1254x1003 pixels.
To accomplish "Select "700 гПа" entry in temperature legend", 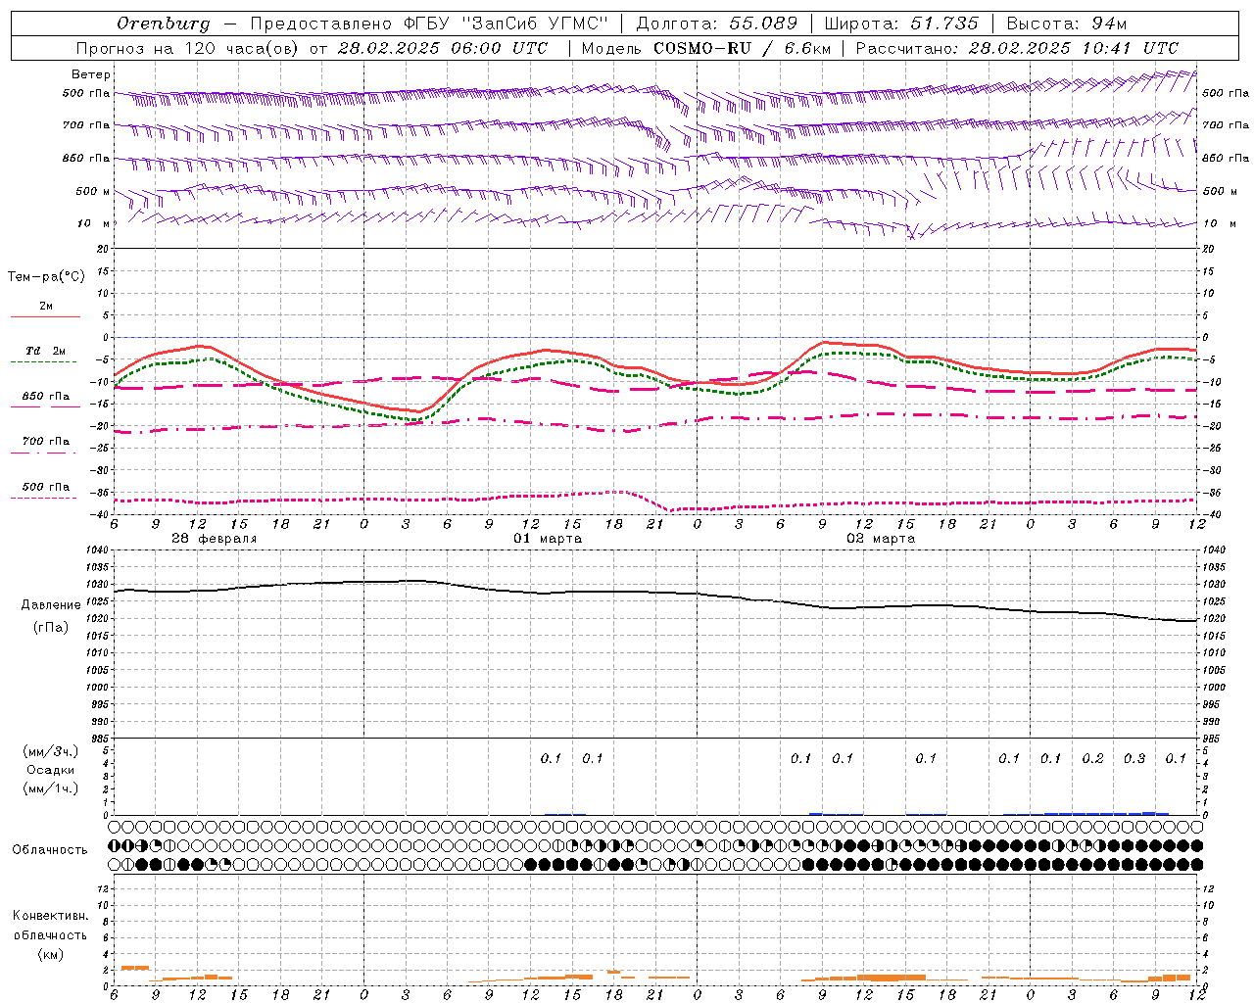I will click(x=45, y=441).
